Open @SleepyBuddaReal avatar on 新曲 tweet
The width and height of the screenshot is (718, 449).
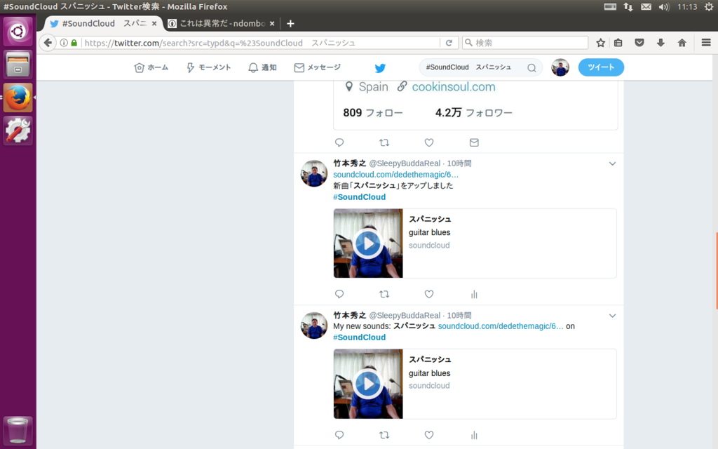[314, 173]
